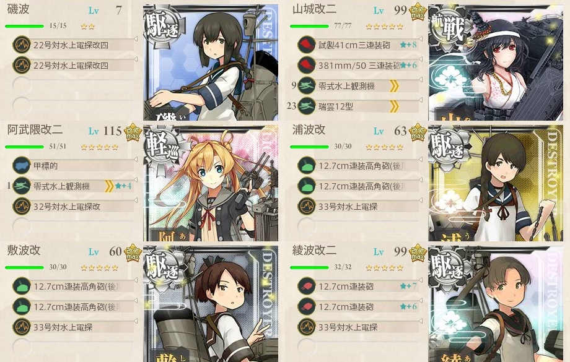The image size is (570, 362).
Task: Select 敷波改's empty fourth equipment slot
Action: click(x=73, y=347)
